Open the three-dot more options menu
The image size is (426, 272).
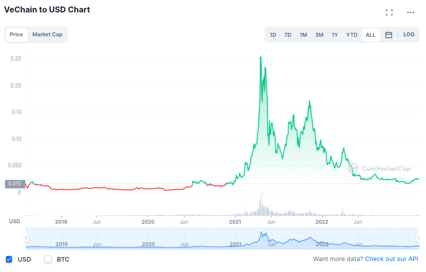[410, 12]
